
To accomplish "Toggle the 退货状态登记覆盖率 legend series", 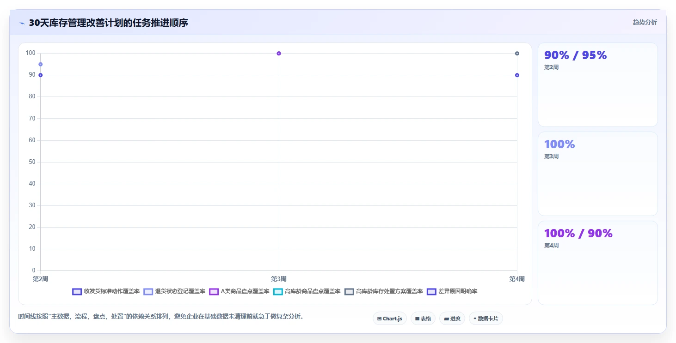I will [x=174, y=291].
